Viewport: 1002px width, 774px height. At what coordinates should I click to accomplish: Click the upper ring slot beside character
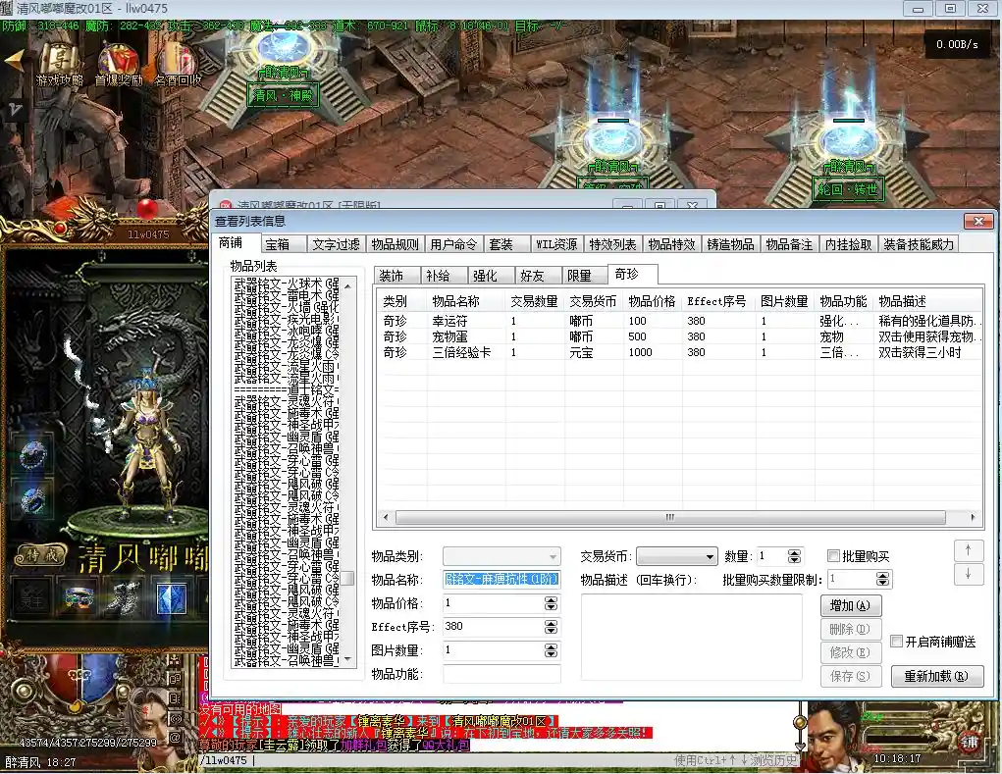[32, 455]
